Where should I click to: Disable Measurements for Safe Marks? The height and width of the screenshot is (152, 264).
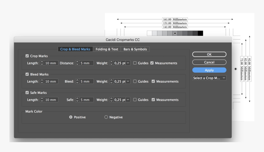(x=153, y=100)
